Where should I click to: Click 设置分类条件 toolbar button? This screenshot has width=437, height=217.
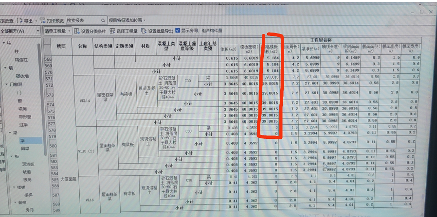coord(91,31)
